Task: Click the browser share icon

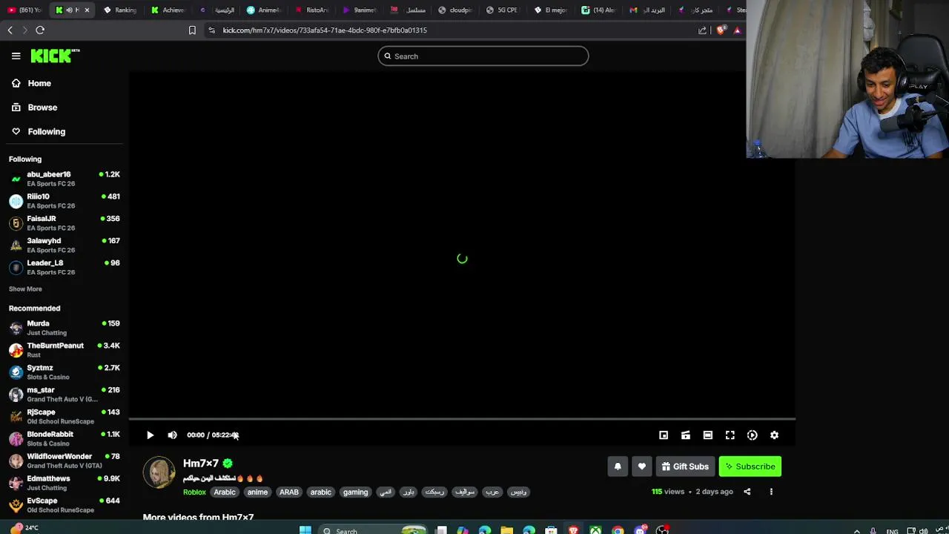Action: pyautogui.click(x=702, y=30)
